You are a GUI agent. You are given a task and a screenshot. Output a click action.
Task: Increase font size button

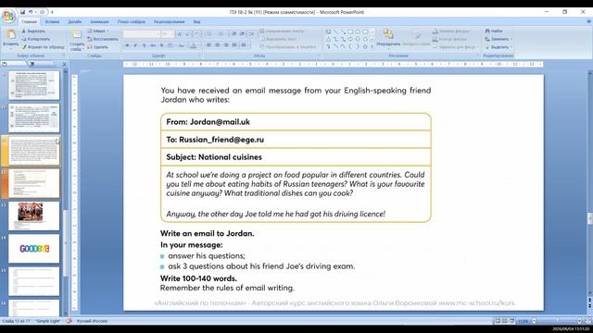180,34
